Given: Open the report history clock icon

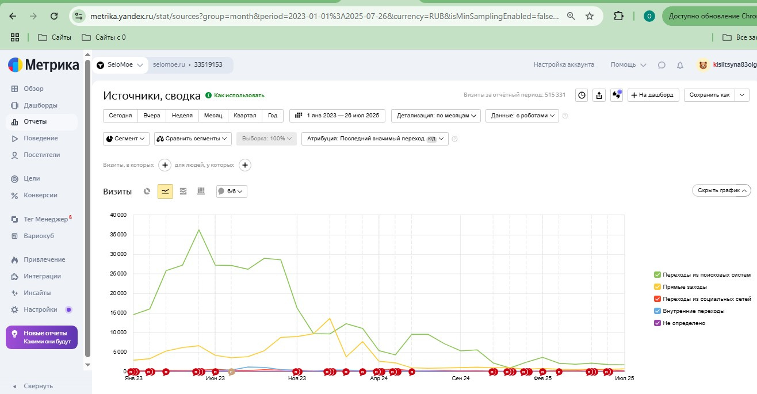Looking at the screenshot, I should pos(582,95).
